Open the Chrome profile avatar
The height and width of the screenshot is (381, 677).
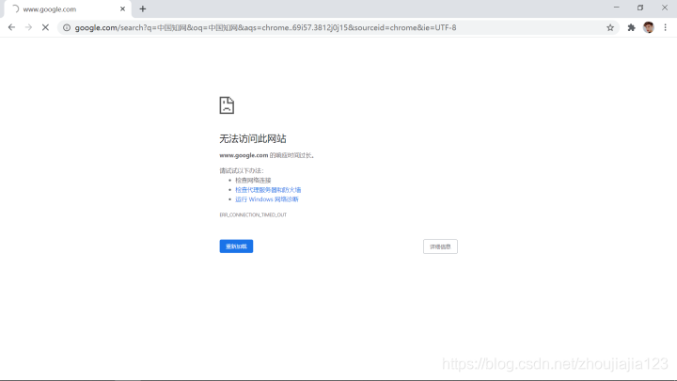(649, 27)
